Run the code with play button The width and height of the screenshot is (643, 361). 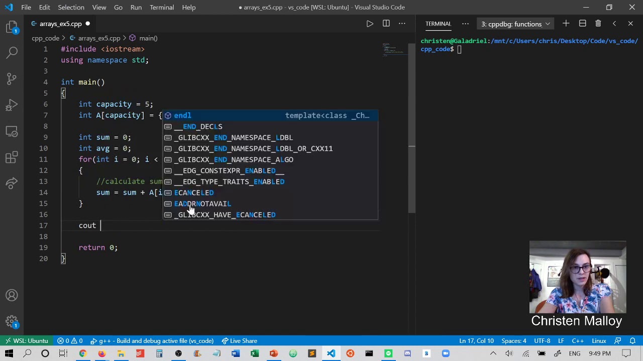(x=370, y=24)
